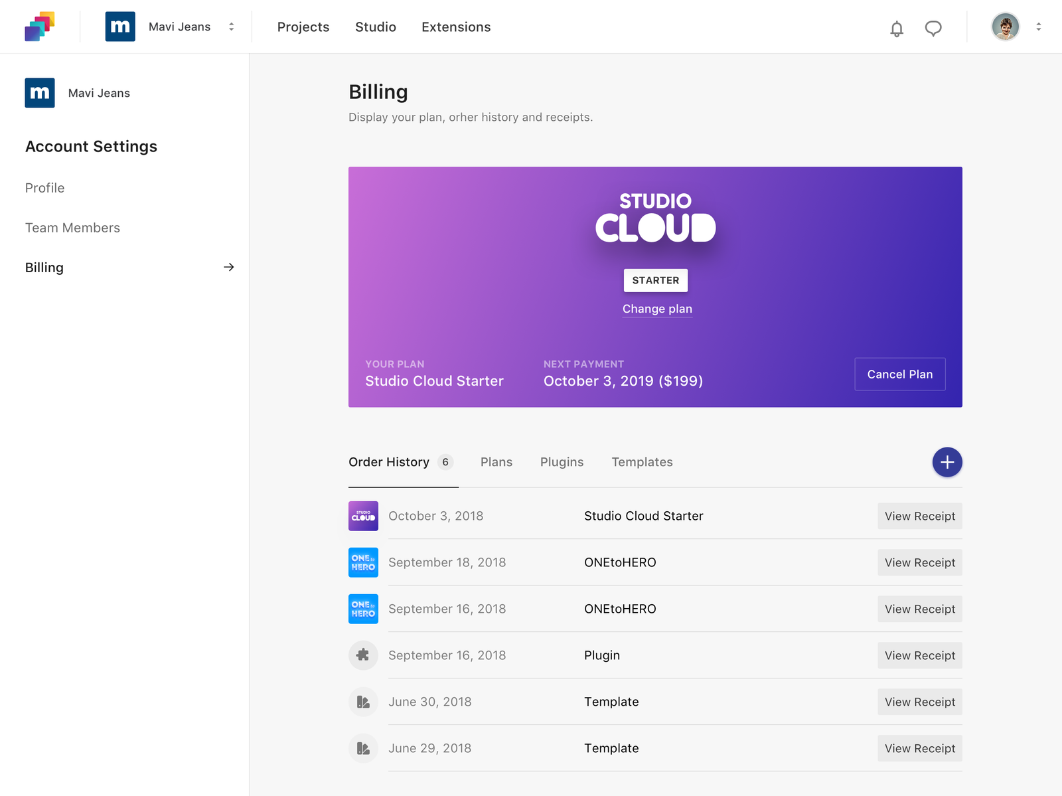The height and width of the screenshot is (796, 1062).
Task: Click the Template icon for June 30 order
Action: click(363, 702)
